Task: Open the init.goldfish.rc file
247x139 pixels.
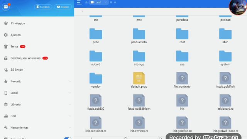Action: (x=182, y=125)
